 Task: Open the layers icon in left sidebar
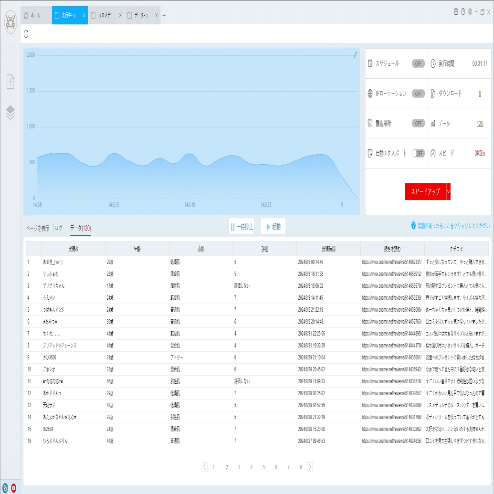(x=11, y=112)
